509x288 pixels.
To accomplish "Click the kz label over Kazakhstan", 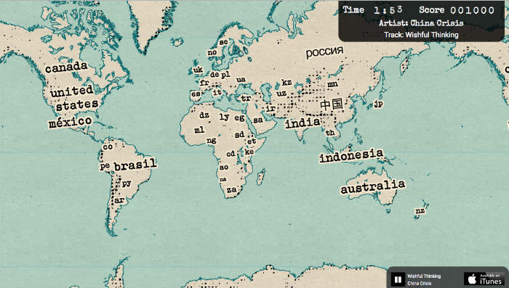I will 286,83.
